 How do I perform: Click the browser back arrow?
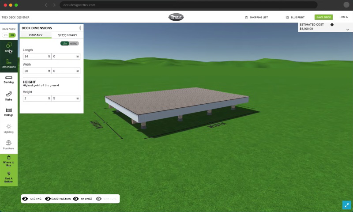click(47, 5)
